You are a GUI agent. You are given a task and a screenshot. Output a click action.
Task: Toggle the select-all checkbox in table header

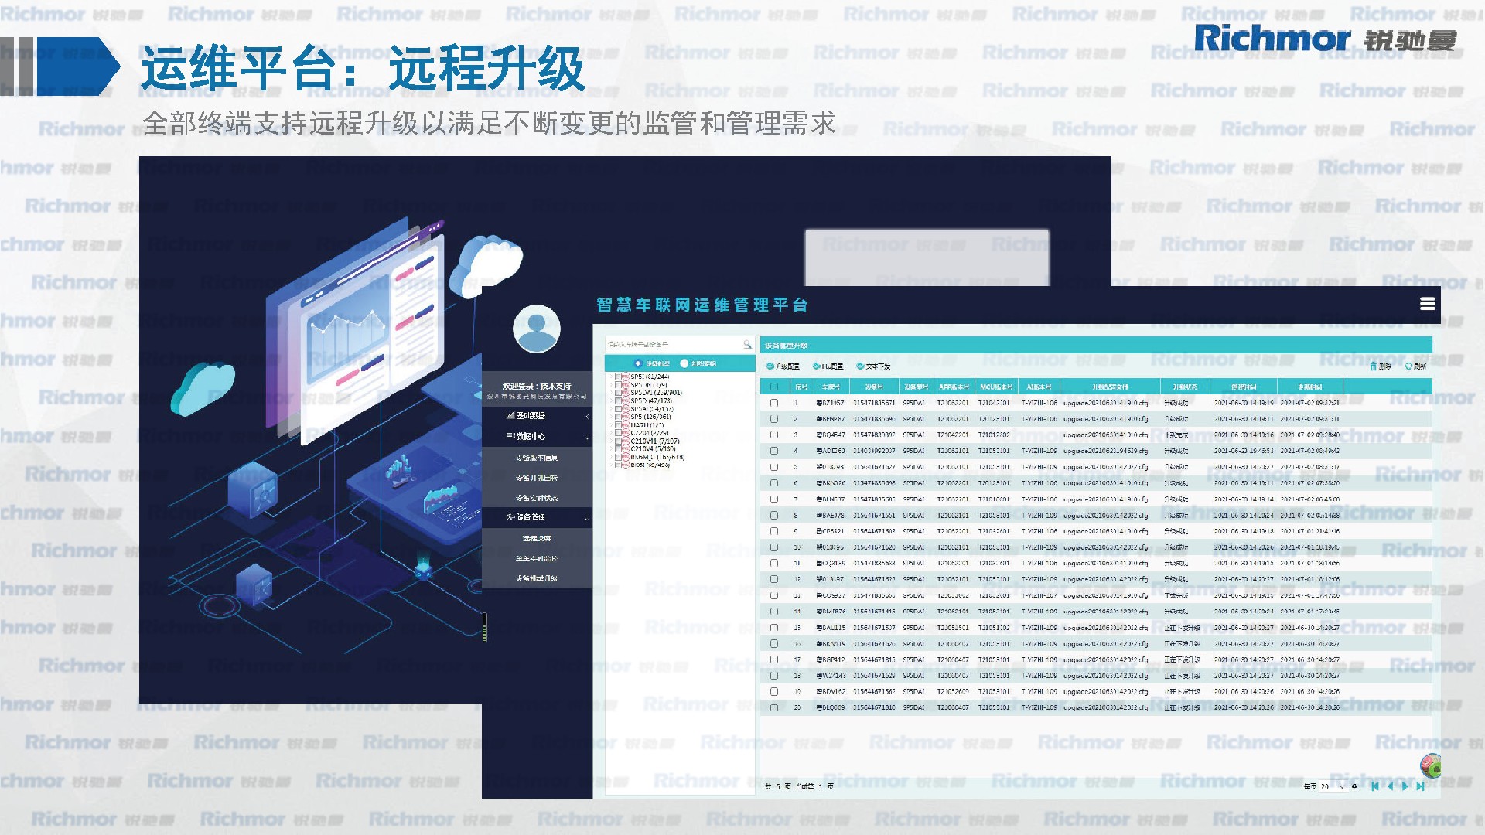(x=773, y=387)
